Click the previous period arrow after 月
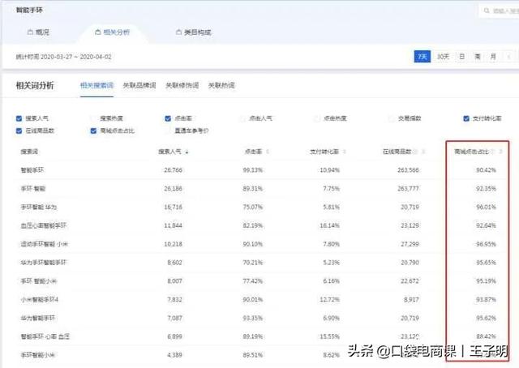 coord(509,57)
